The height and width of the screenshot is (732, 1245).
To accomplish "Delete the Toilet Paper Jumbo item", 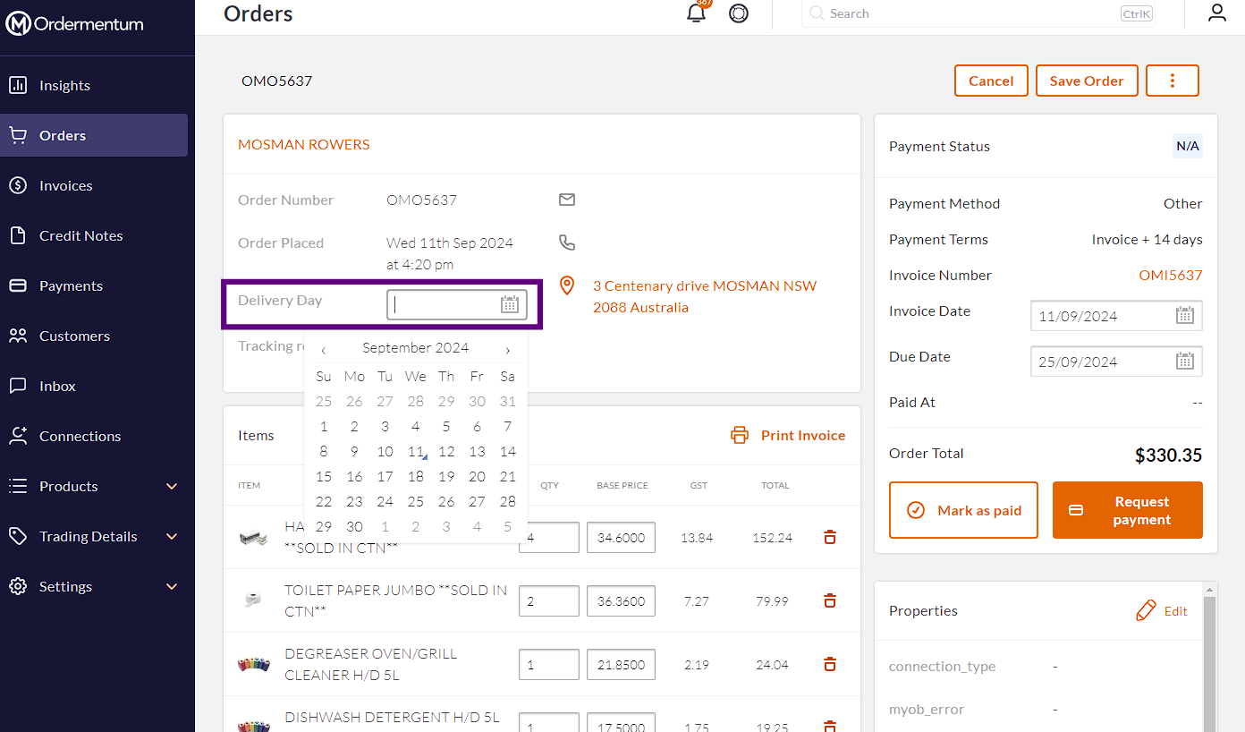I will pyautogui.click(x=830, y=600).
